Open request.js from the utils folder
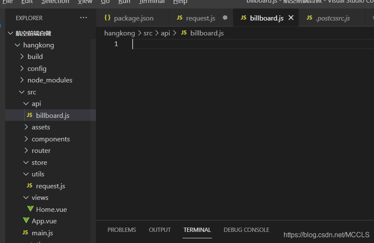 point(51,186)
